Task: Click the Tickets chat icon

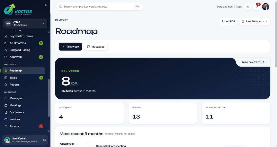Action: 6,126
